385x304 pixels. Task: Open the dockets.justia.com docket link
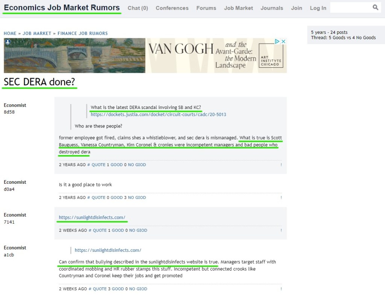pyautogui.click(x=158, y=114)
